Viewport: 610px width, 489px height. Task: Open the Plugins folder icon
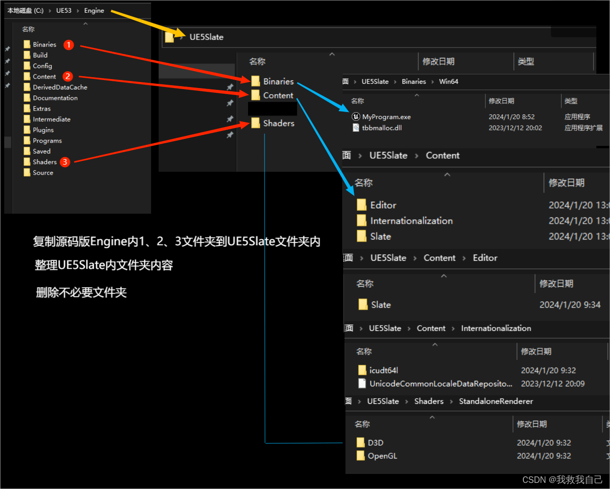[x=27, y=130]
